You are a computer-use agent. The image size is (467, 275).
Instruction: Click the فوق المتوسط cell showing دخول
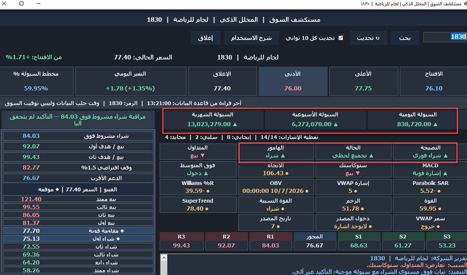(x=197, y=169)
